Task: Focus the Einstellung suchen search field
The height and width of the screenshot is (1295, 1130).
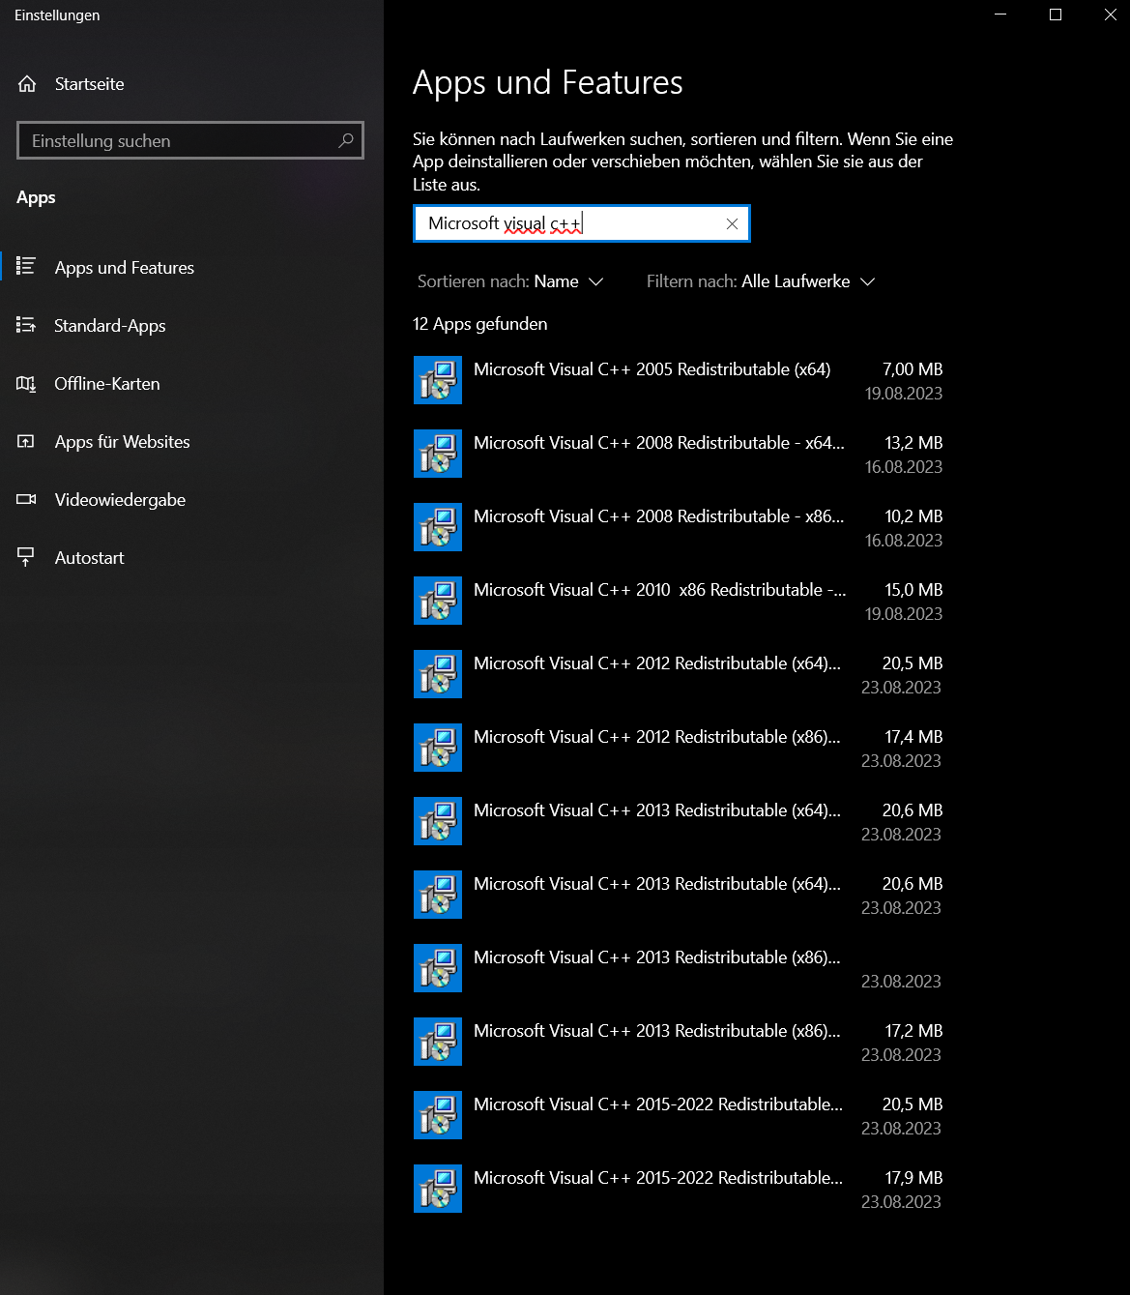Action: click(190, 140)
